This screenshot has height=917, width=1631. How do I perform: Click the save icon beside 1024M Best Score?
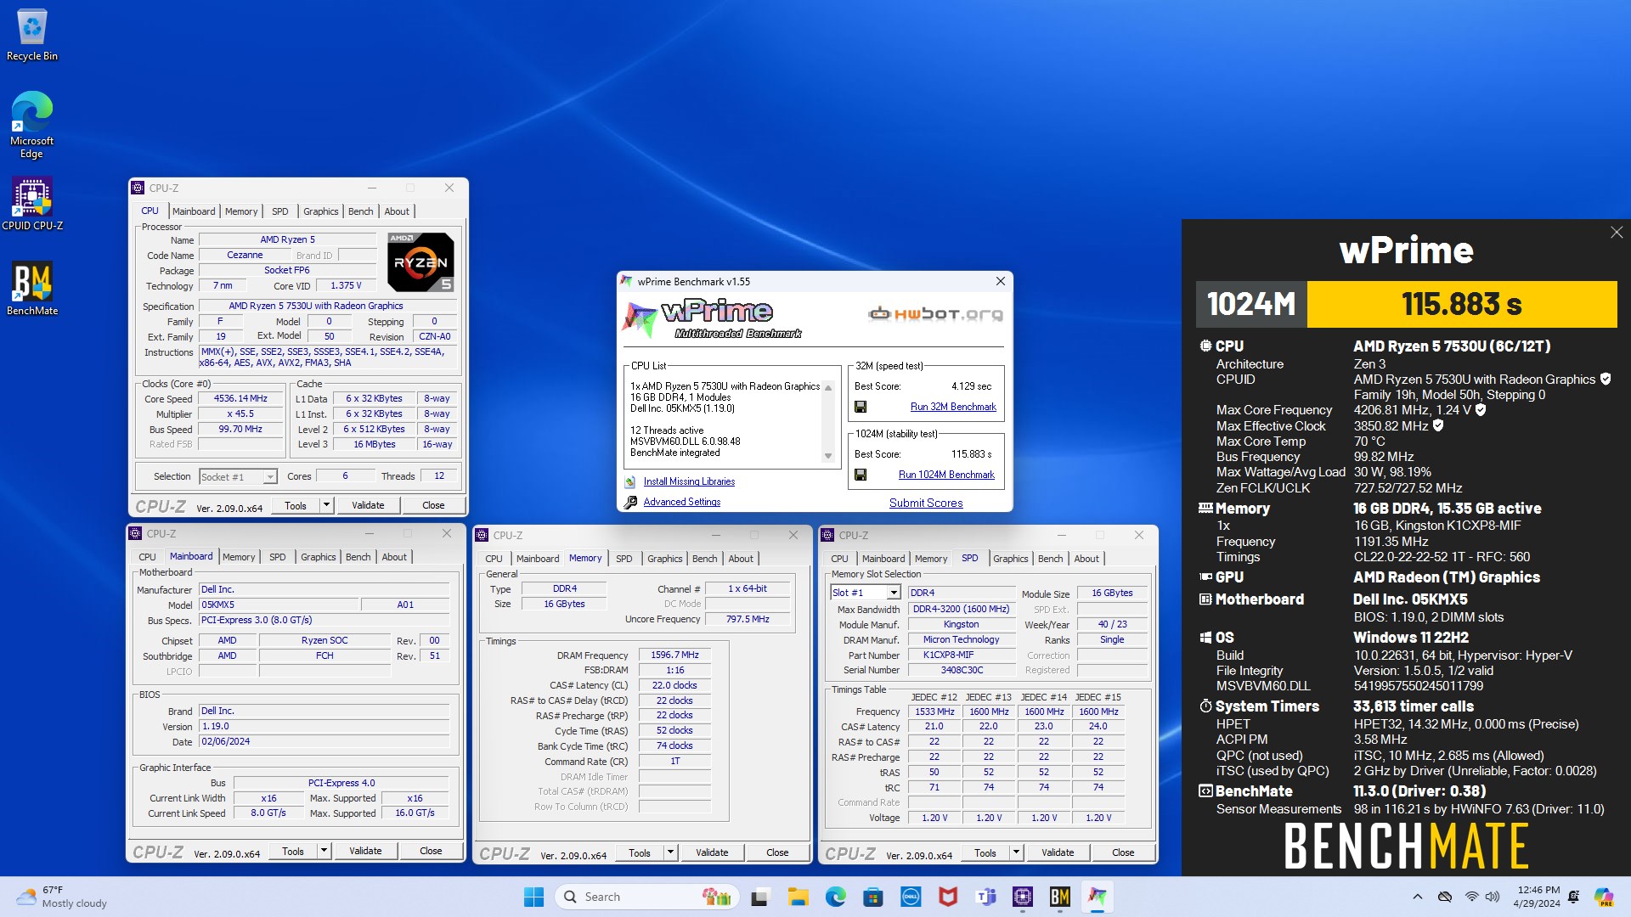coord(861,475)
